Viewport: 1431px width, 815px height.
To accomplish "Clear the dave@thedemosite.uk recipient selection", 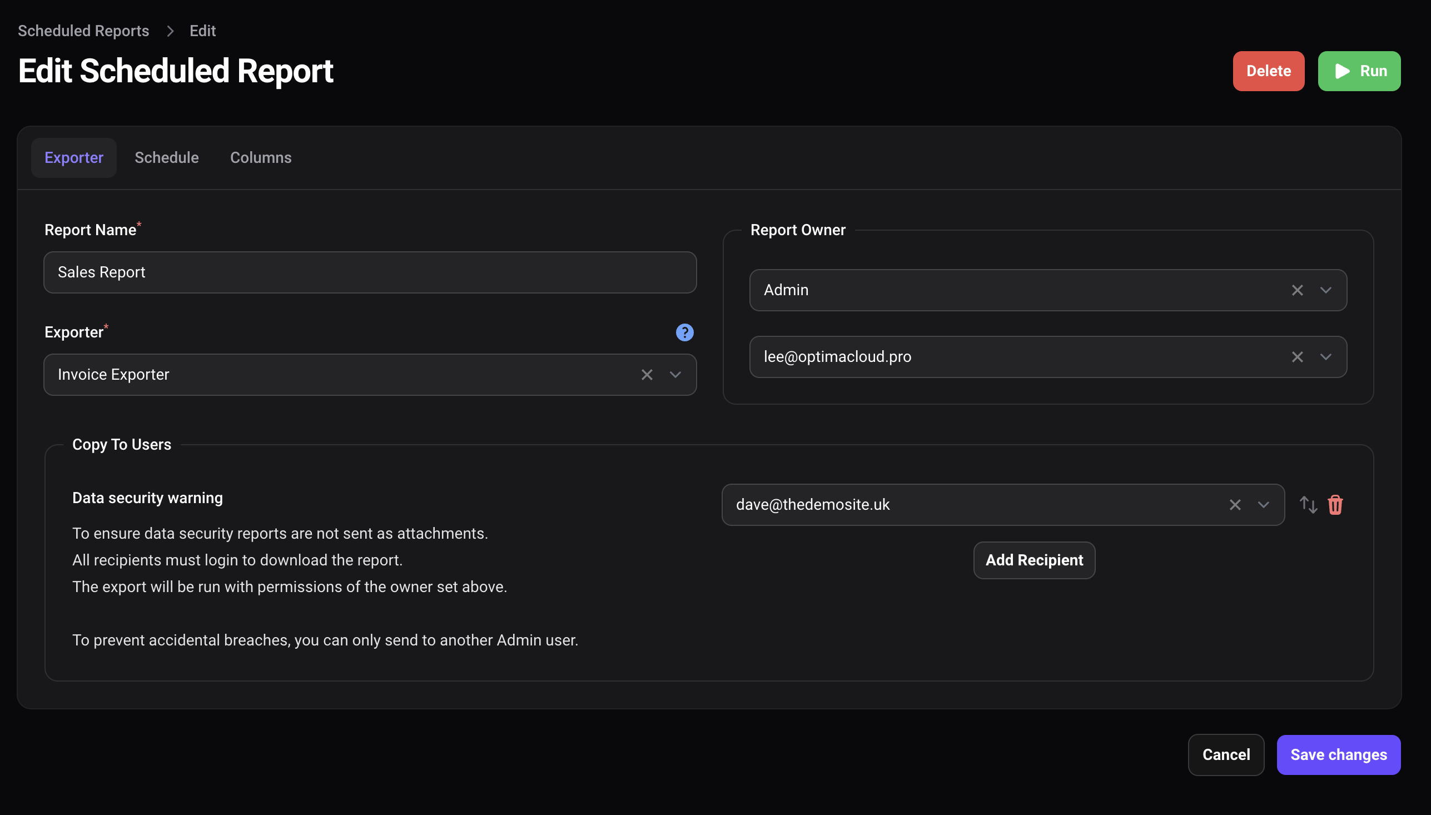I will click(1235, 504).
